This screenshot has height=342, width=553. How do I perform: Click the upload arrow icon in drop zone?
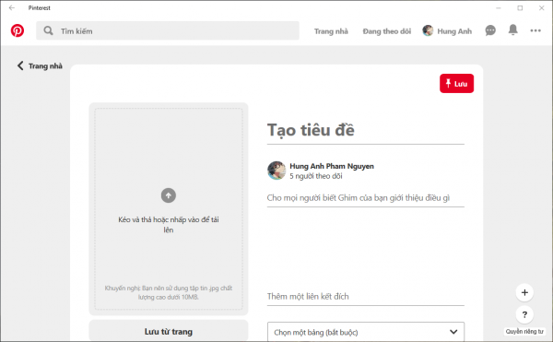point(169,195)
